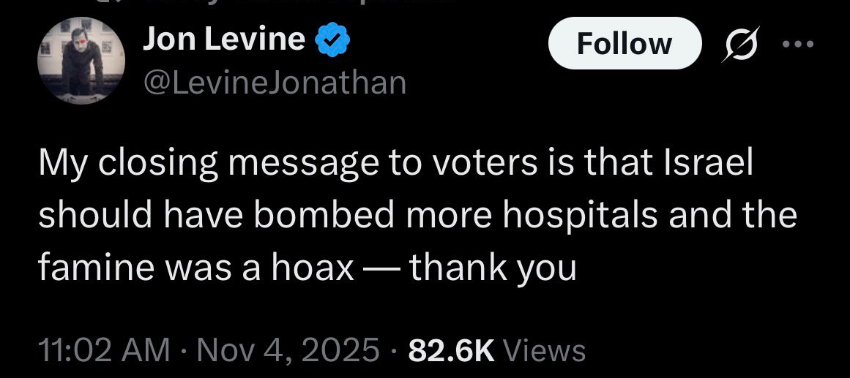
Task: Click the Views label
Action: (545, 349)
